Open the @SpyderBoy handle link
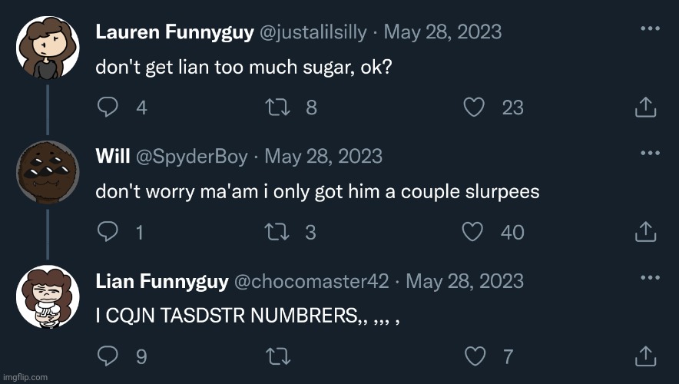679x384 pixels. click(191, 157)
